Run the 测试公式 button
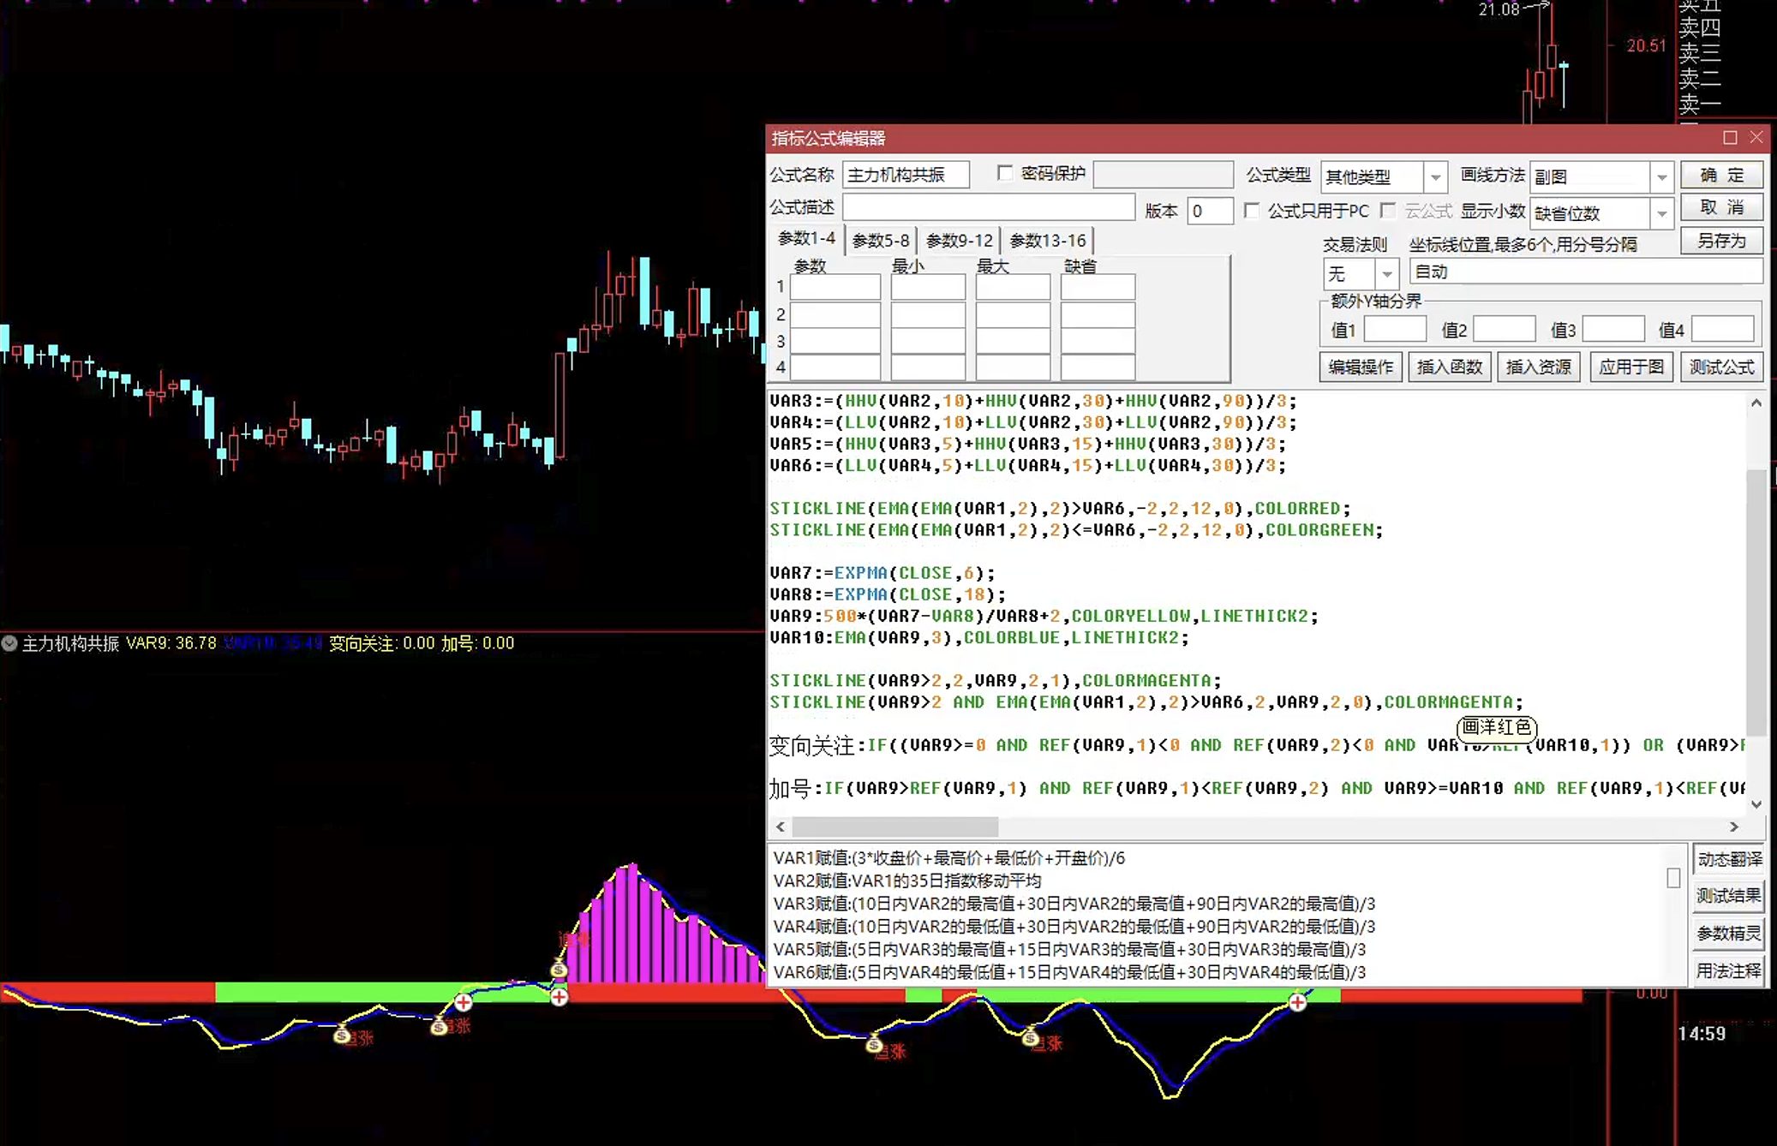Image resolution: width=1777 pixels, height=1146 pixels. tap(1721, 367)
